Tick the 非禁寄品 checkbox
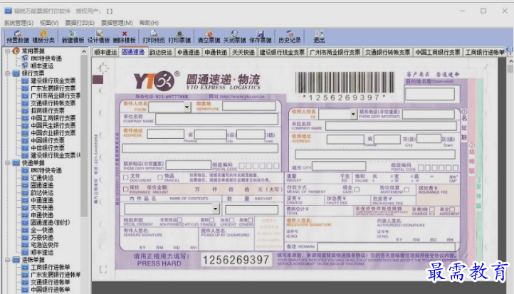 point(179,220)
